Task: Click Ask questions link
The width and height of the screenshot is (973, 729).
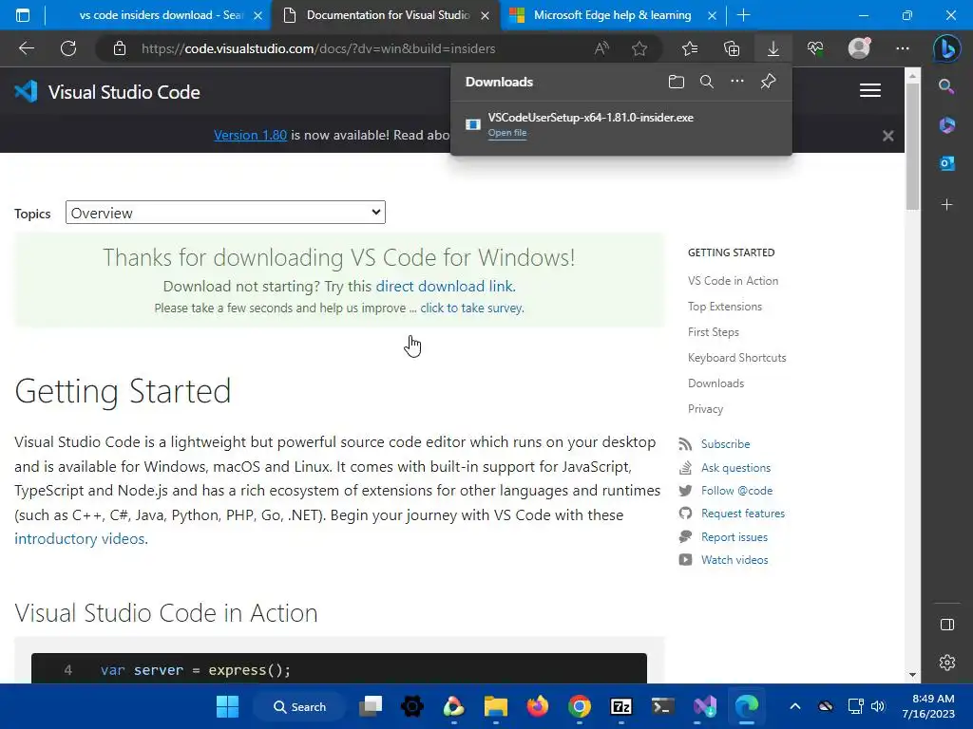Action: [x=736, y=467]
